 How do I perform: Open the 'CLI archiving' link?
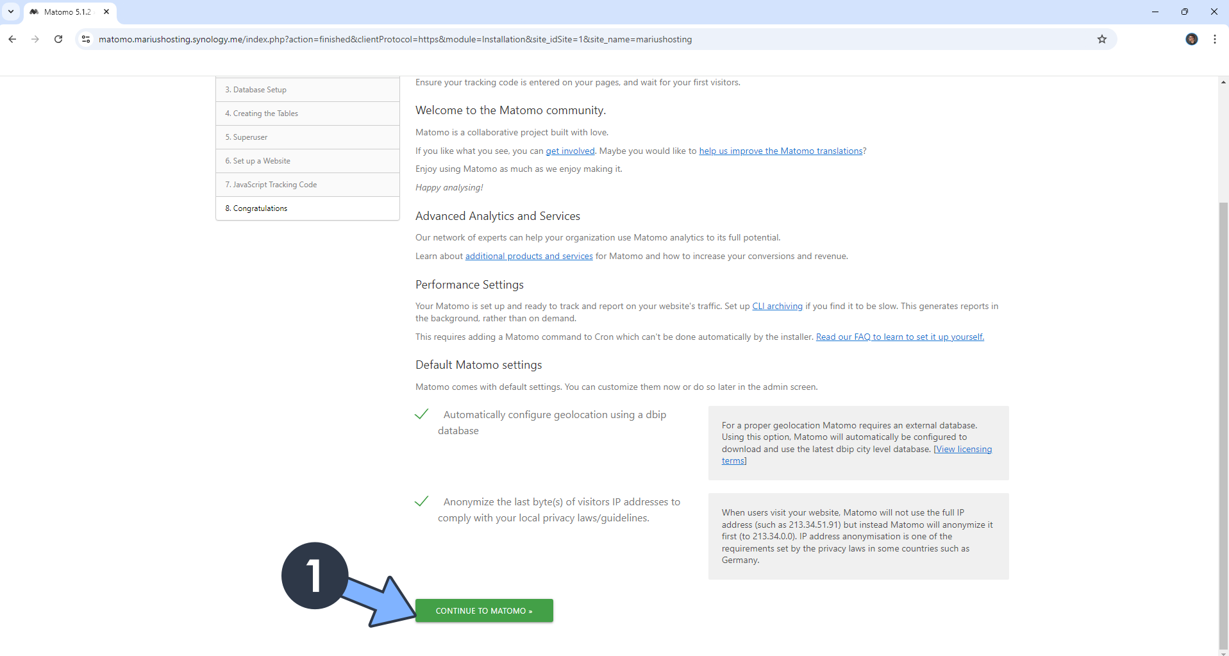pos(777,306)
